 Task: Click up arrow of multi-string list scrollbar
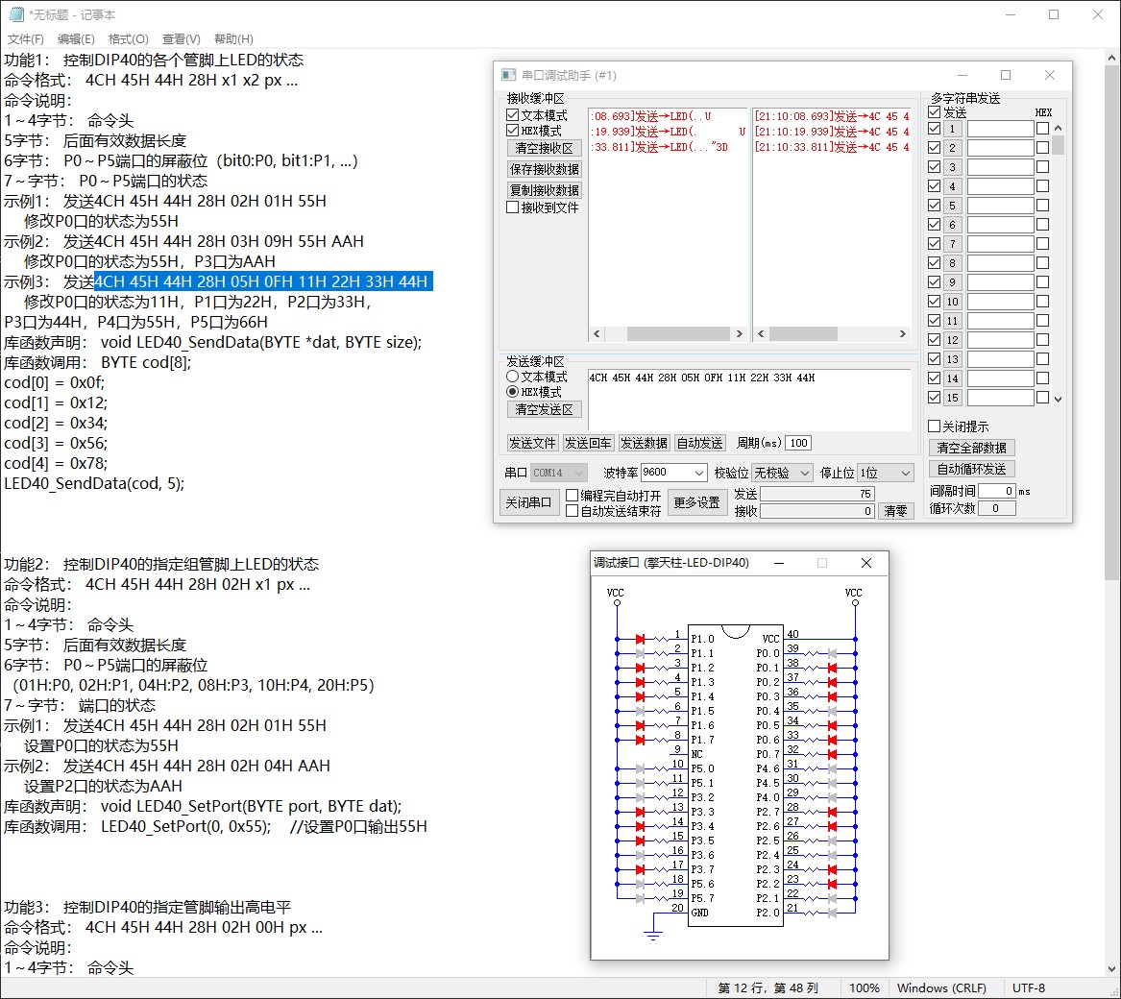click(1059, 128)
